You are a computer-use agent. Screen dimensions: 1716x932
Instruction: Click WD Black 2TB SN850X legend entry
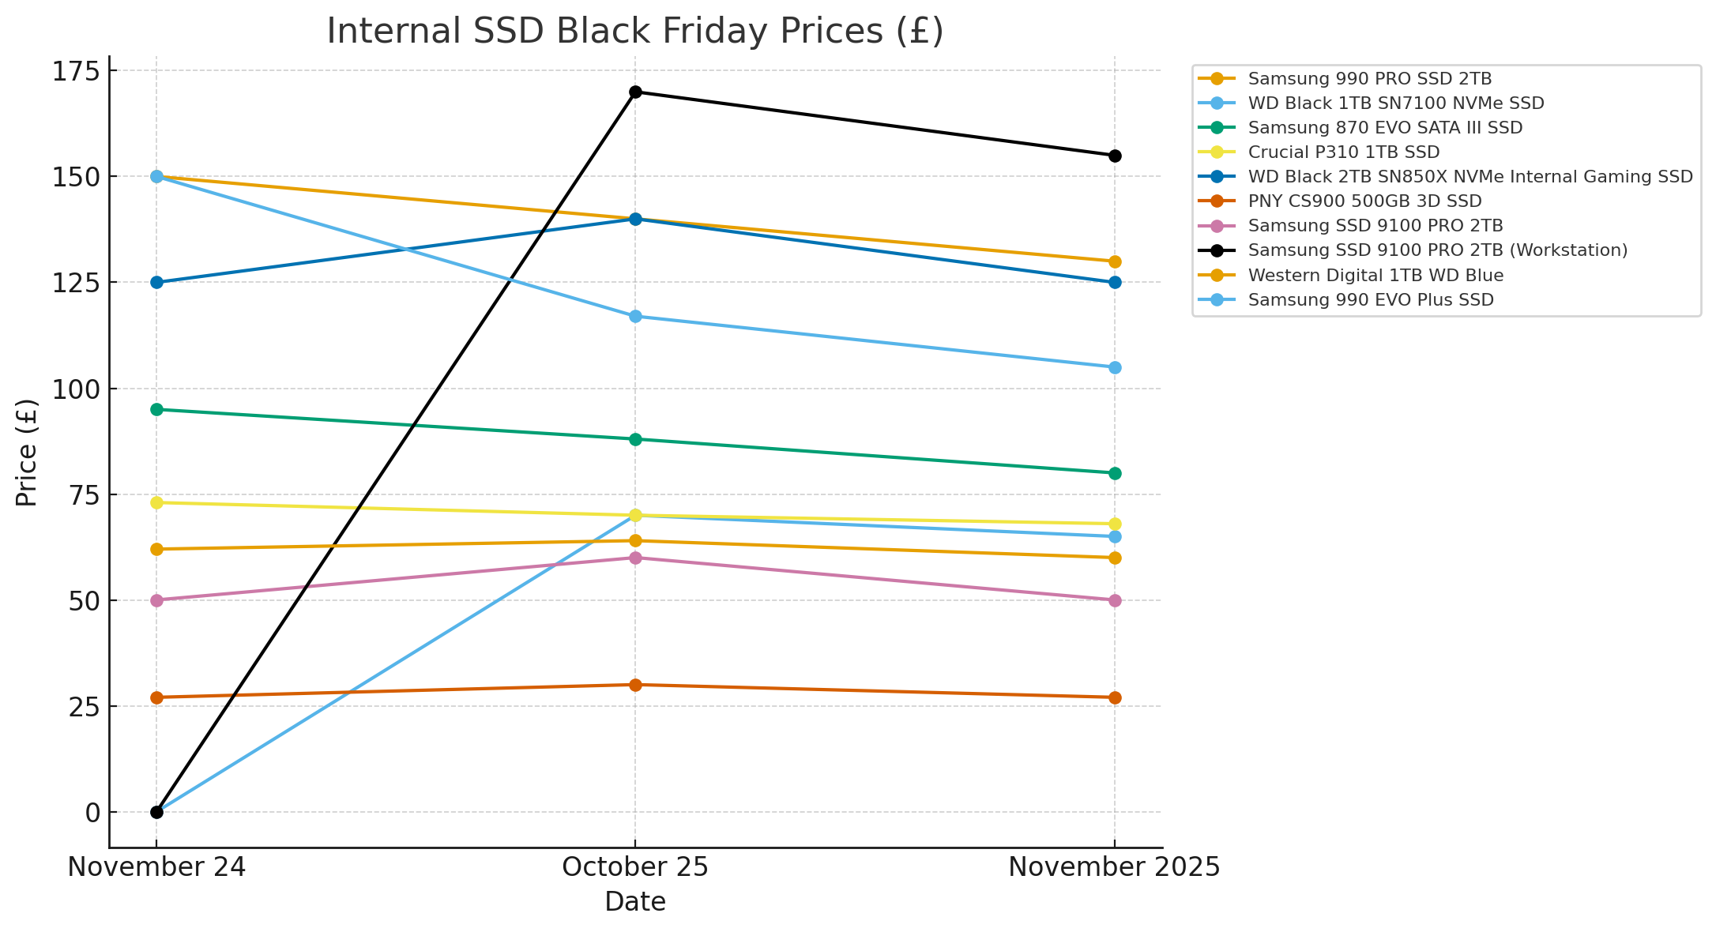[x=1470, y=176]
